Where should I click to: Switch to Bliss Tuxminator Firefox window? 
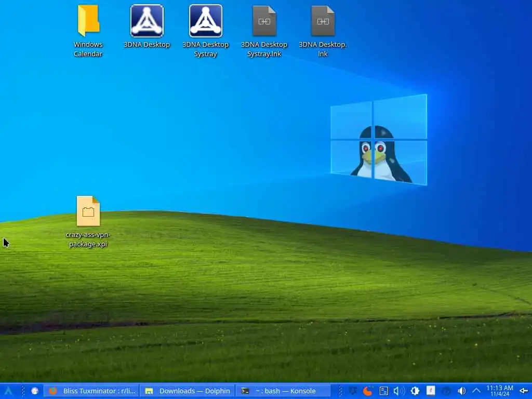[x=91, y=391]
